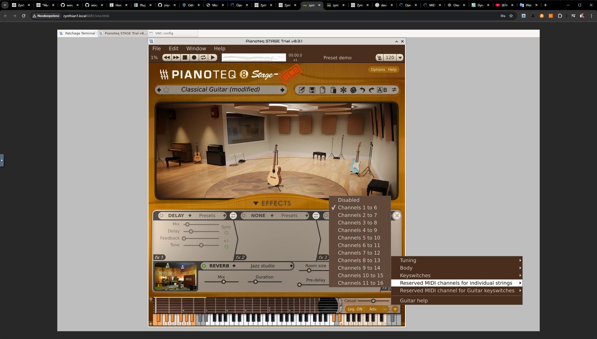The image size is (597, 339).
Task: Select Channels 5 to 10
Action: click(x=360, y=238)
